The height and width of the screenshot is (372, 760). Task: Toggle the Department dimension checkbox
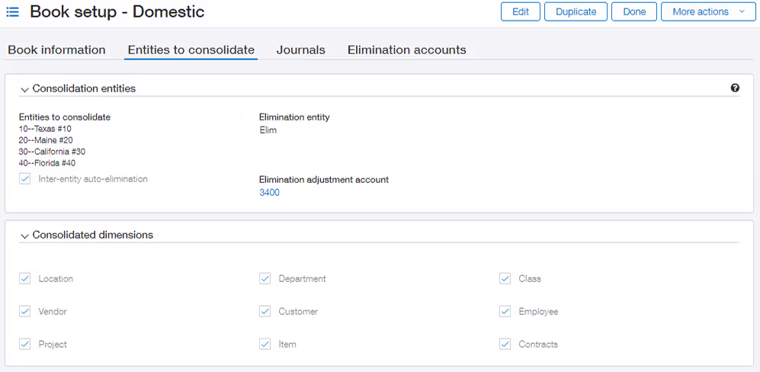(265, 279)
